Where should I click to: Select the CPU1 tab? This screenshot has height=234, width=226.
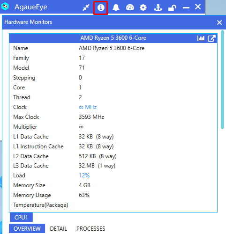21,217
